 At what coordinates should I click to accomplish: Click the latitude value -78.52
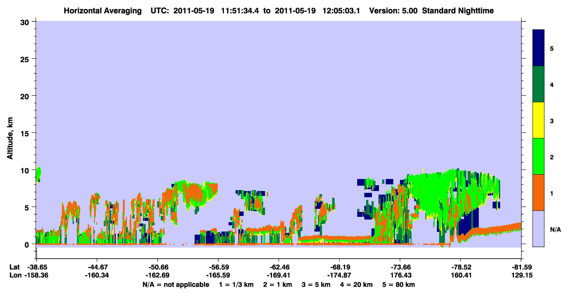[461, 267]
